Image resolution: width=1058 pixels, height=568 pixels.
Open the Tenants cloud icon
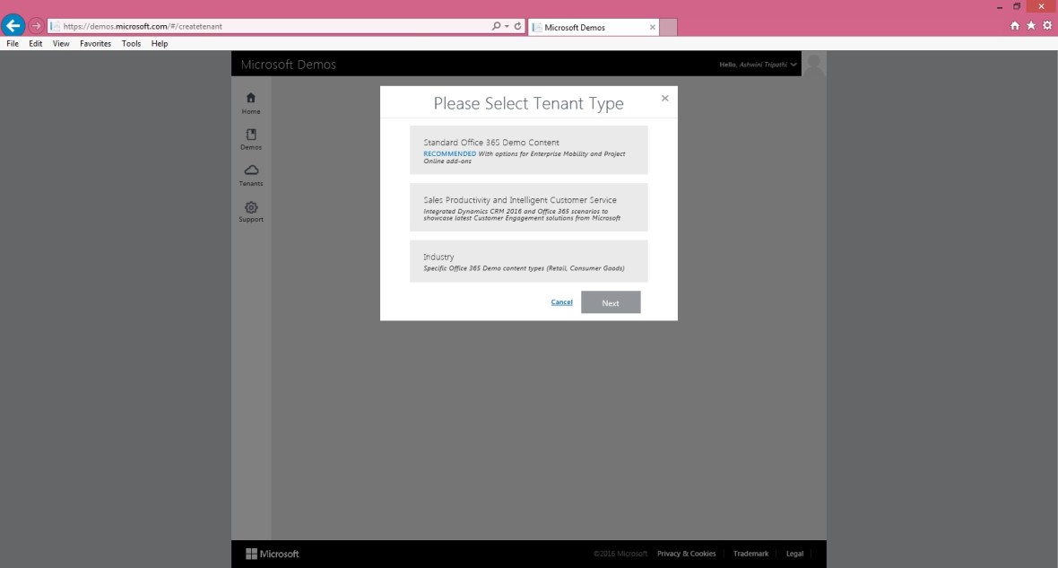[x=251, y=170]
